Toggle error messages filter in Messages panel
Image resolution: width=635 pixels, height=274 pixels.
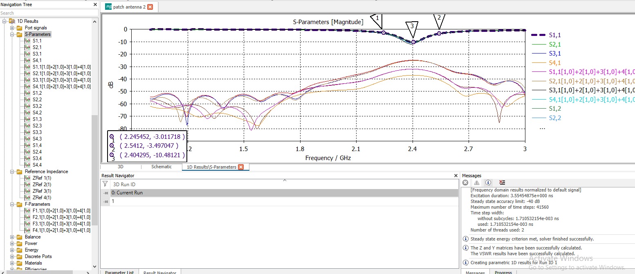tap(465, 183)
